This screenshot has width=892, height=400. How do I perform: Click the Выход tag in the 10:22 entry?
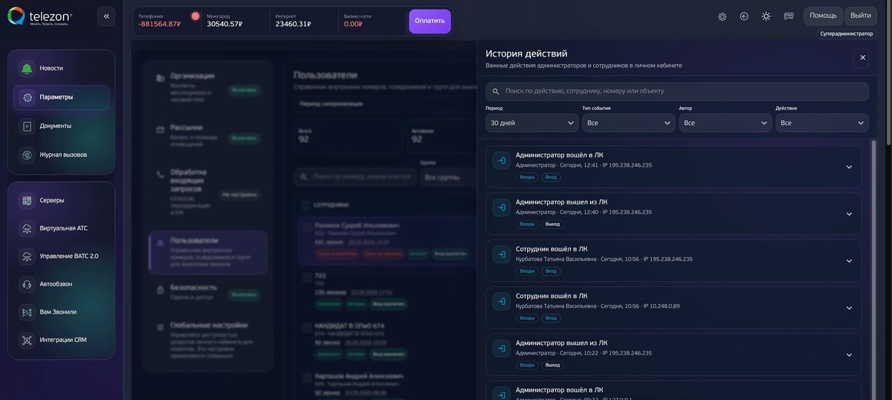[x=552, y=365]
